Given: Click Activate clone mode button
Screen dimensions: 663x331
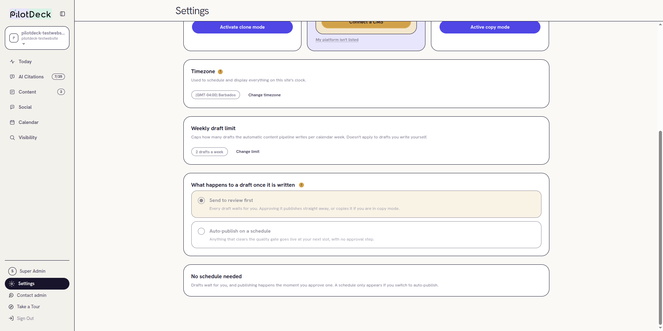Looking at the screenshot, I should pos(242,27).
